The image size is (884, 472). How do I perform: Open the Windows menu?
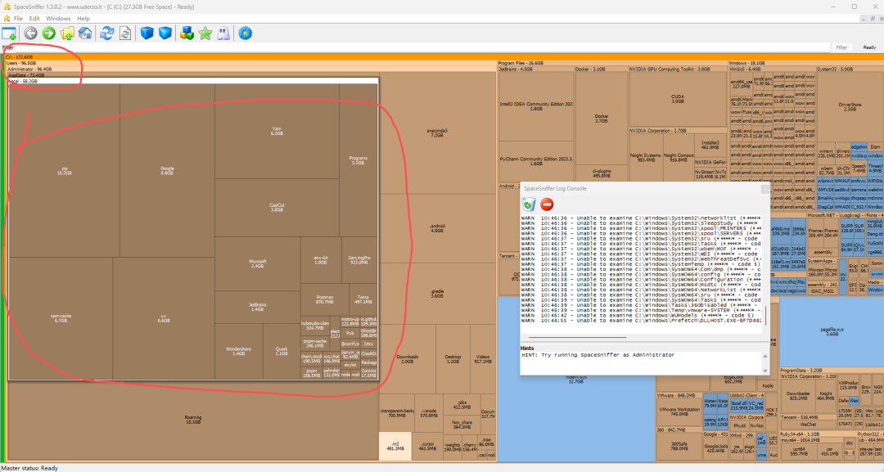[58, 18]
